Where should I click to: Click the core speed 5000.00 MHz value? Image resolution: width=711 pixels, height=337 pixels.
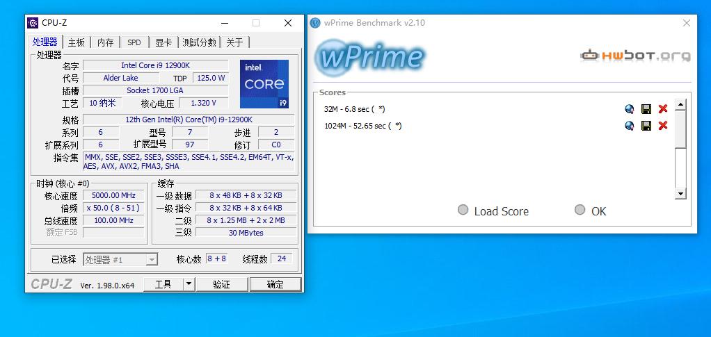click(114, 196)
